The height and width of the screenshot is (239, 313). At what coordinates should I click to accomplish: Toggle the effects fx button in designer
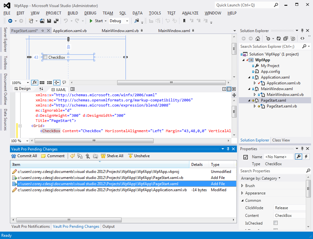(x=34, y=83)
